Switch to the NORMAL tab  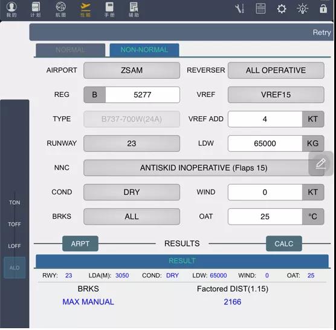click(x=71, y=50)
